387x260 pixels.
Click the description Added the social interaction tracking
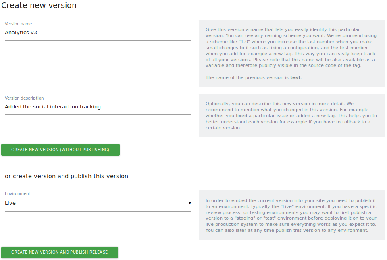coord(53,106)
